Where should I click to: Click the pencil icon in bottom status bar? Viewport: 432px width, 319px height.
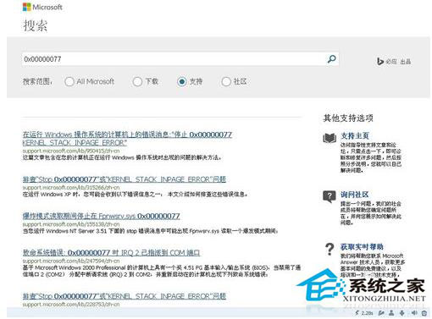point(381,313)
